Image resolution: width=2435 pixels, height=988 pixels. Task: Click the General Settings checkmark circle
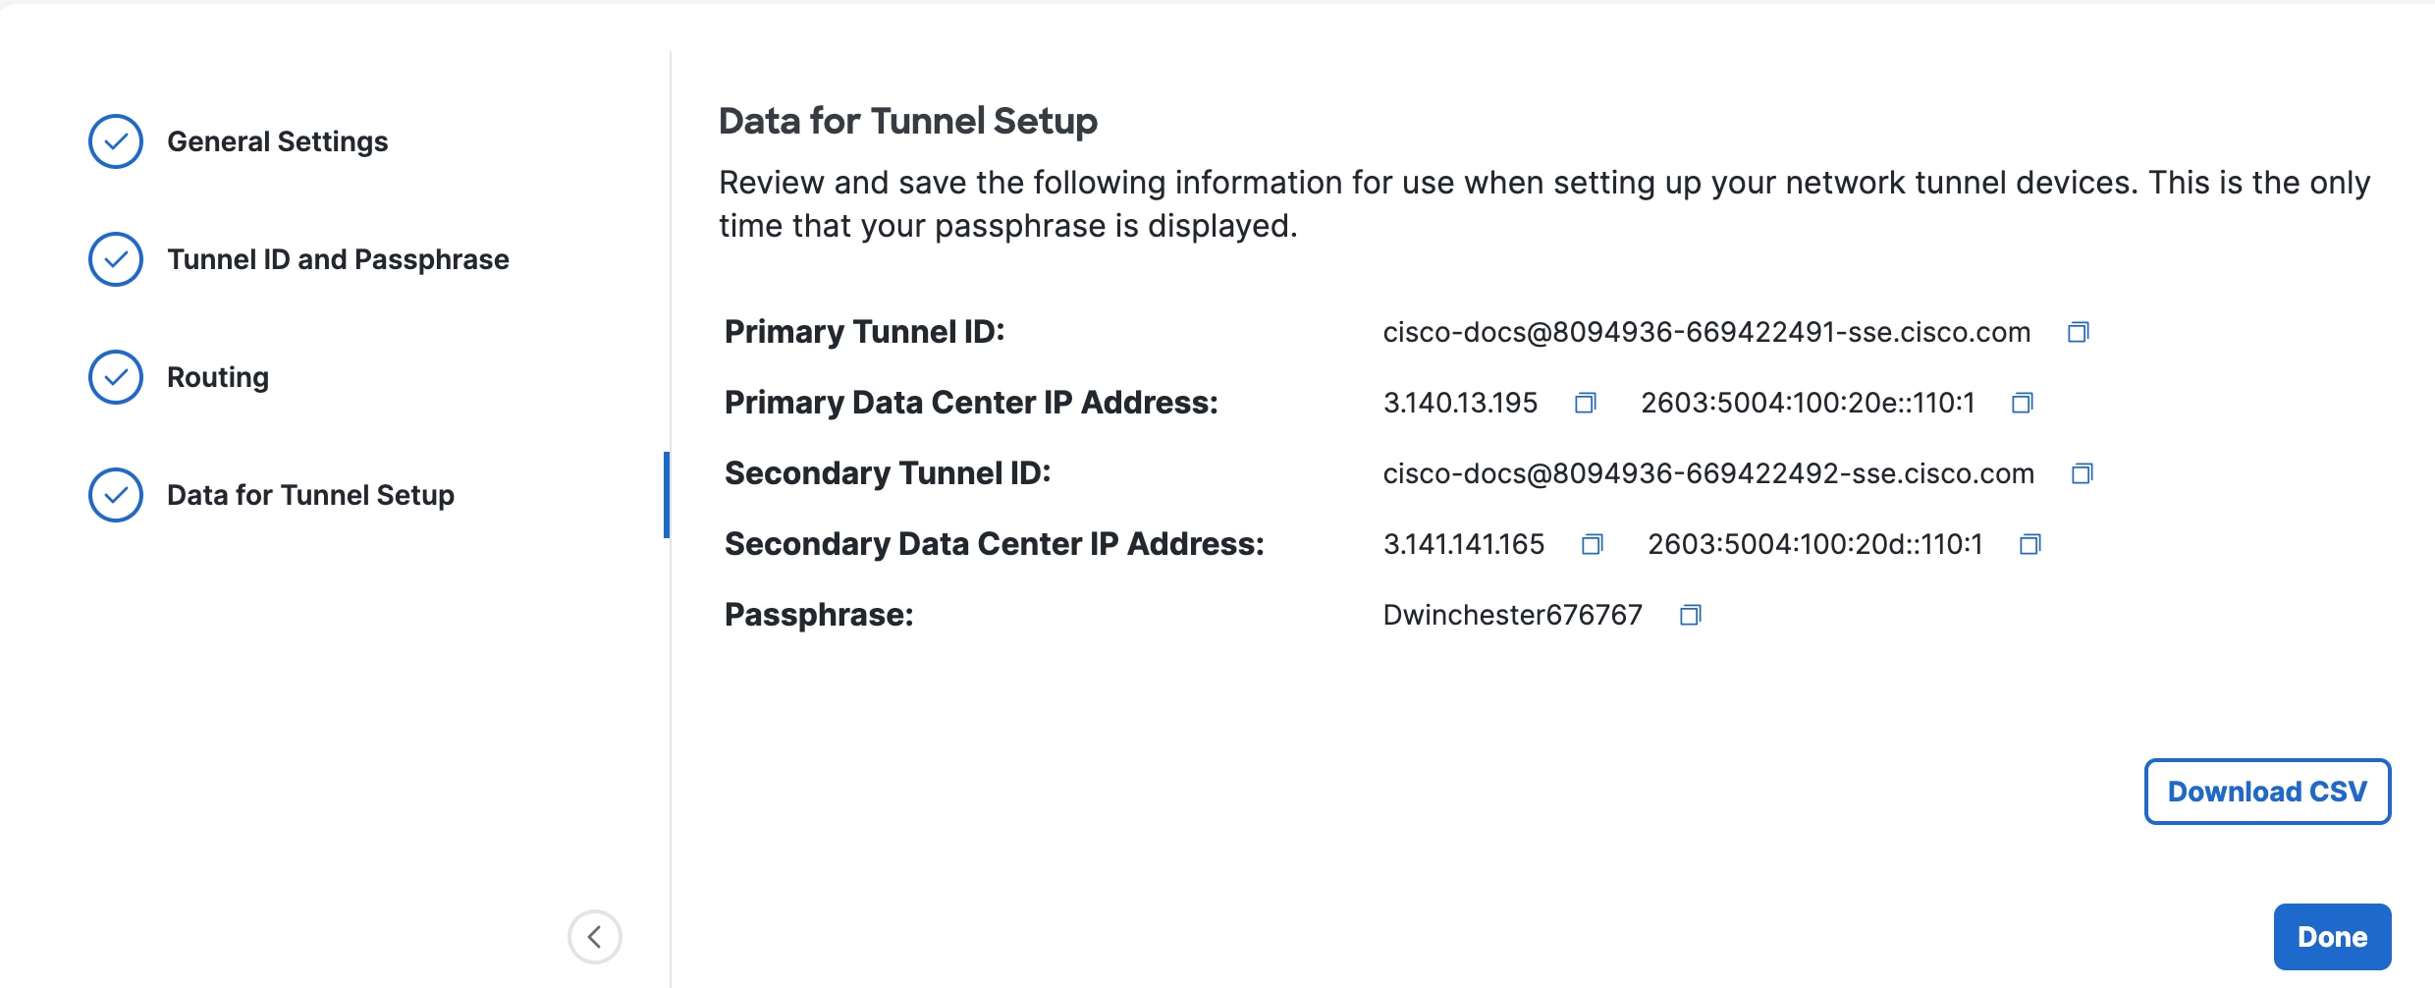click(116, 141)
